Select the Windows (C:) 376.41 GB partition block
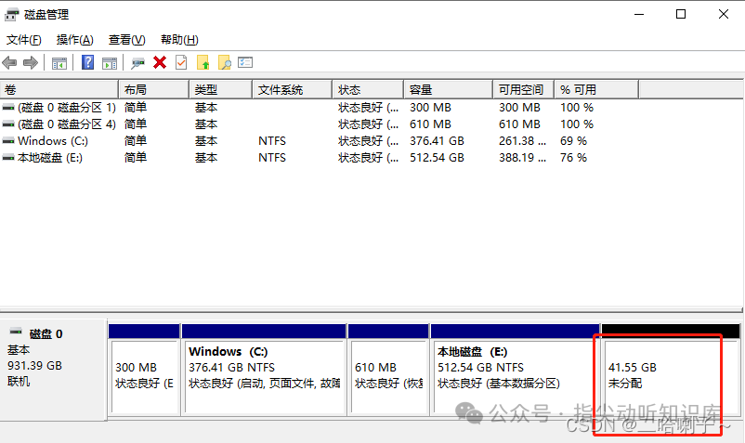This screenshot has width=745, height=443. click(264, 371)
